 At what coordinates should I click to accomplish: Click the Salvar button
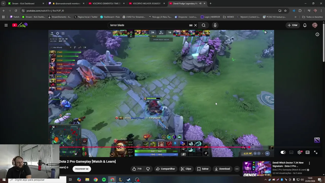point(203,169)
